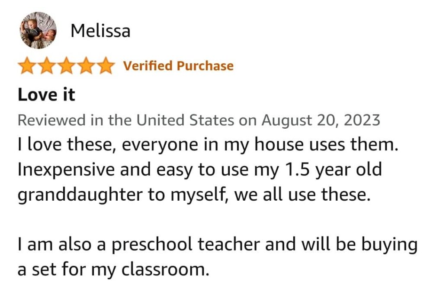The height and width of the screenshot is (296, 443).
Task: Click the third rating star
Action: (66, 65)
